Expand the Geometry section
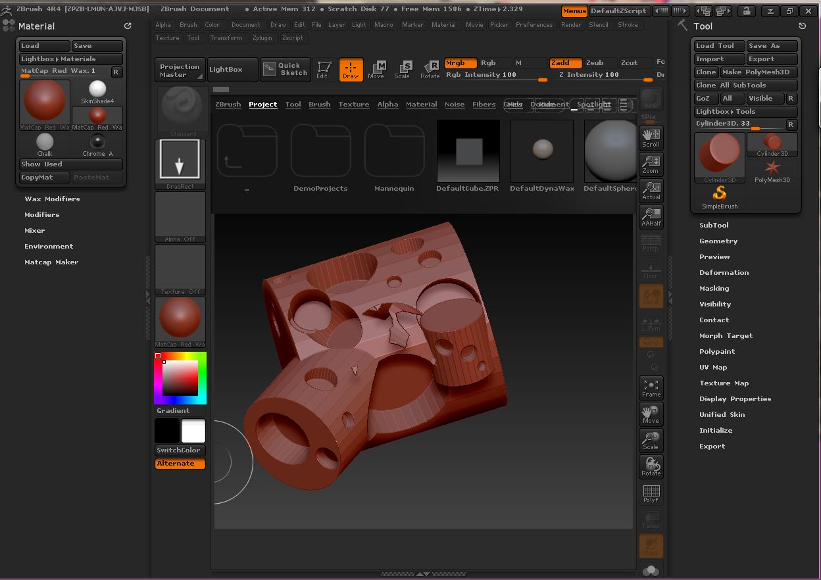Screen dimensions: 821x580 [718, 241]
